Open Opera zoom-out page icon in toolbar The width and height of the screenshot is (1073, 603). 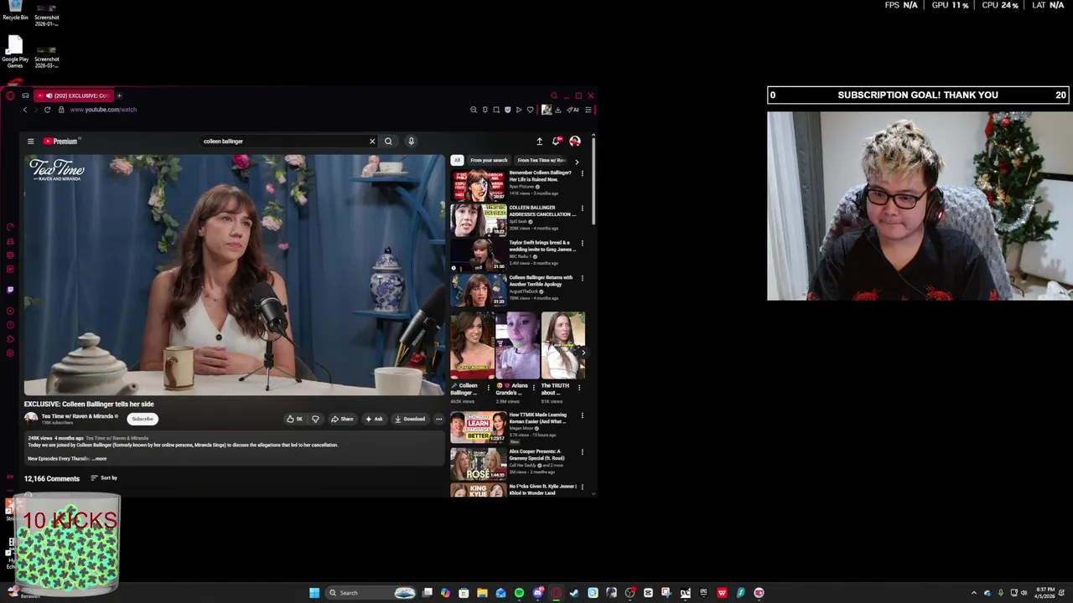tap(474, 110)
